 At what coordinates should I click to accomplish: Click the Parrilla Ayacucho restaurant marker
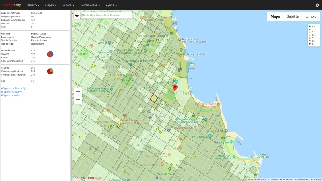[x=162, y=164]
